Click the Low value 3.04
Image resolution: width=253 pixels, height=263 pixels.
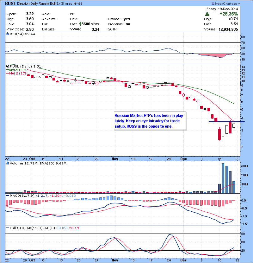tap(30, 24)
